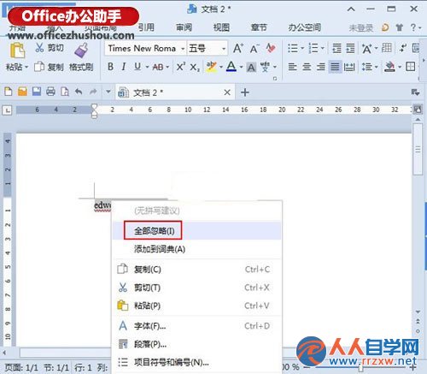427x374 pixels.
Task: Toggle justify alignment
Action: pyautogui.click(x=335, y=67)
